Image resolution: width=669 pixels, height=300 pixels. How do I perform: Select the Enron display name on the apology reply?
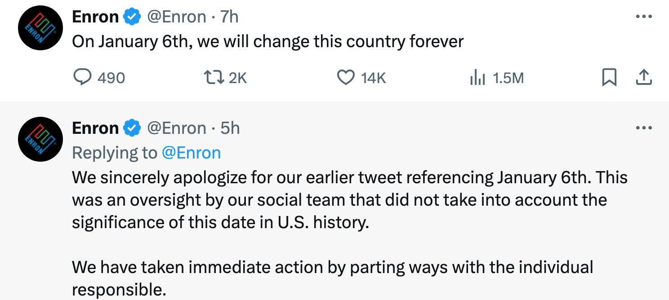coord(95,128)
